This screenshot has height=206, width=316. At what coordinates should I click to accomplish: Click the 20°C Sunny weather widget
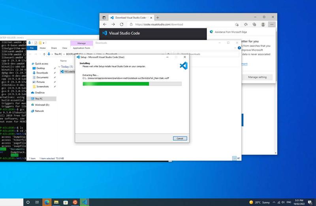coord(260,202)
